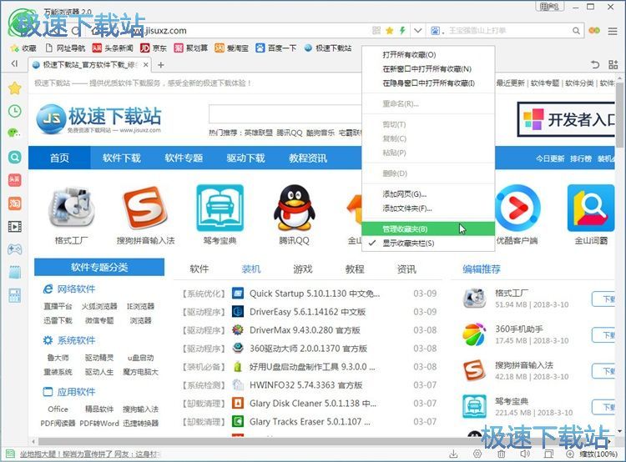626x462 pixels.
Task: Open 头条新闻 bookmark
Action: (x=113, y=48)
